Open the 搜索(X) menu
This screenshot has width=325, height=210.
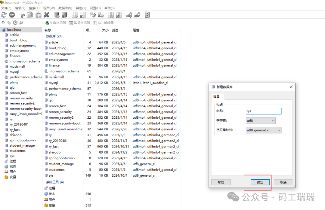coord(34,8)
